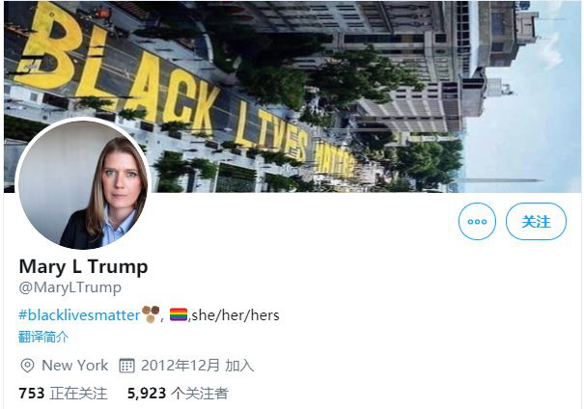The image size is (584, 409).
Task: Click the she/her/hers pronoun text
Action: [x=236, y=315]
